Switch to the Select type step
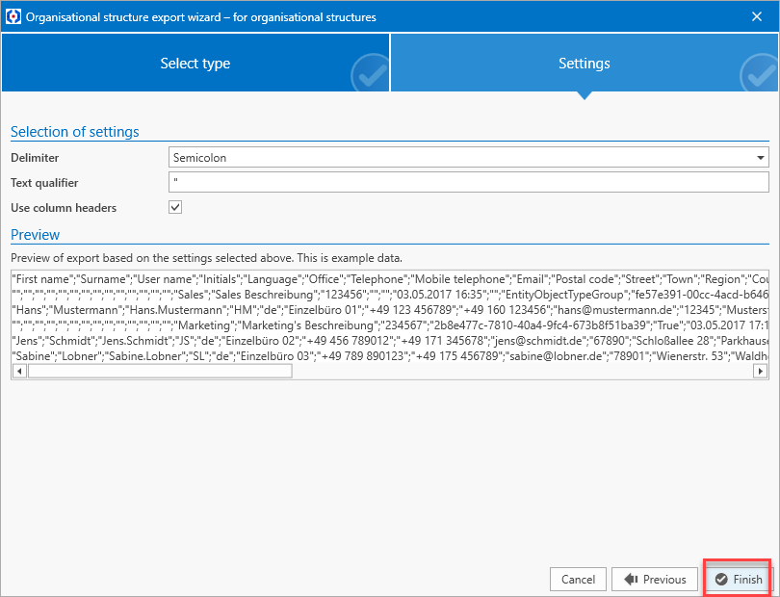 195,64
